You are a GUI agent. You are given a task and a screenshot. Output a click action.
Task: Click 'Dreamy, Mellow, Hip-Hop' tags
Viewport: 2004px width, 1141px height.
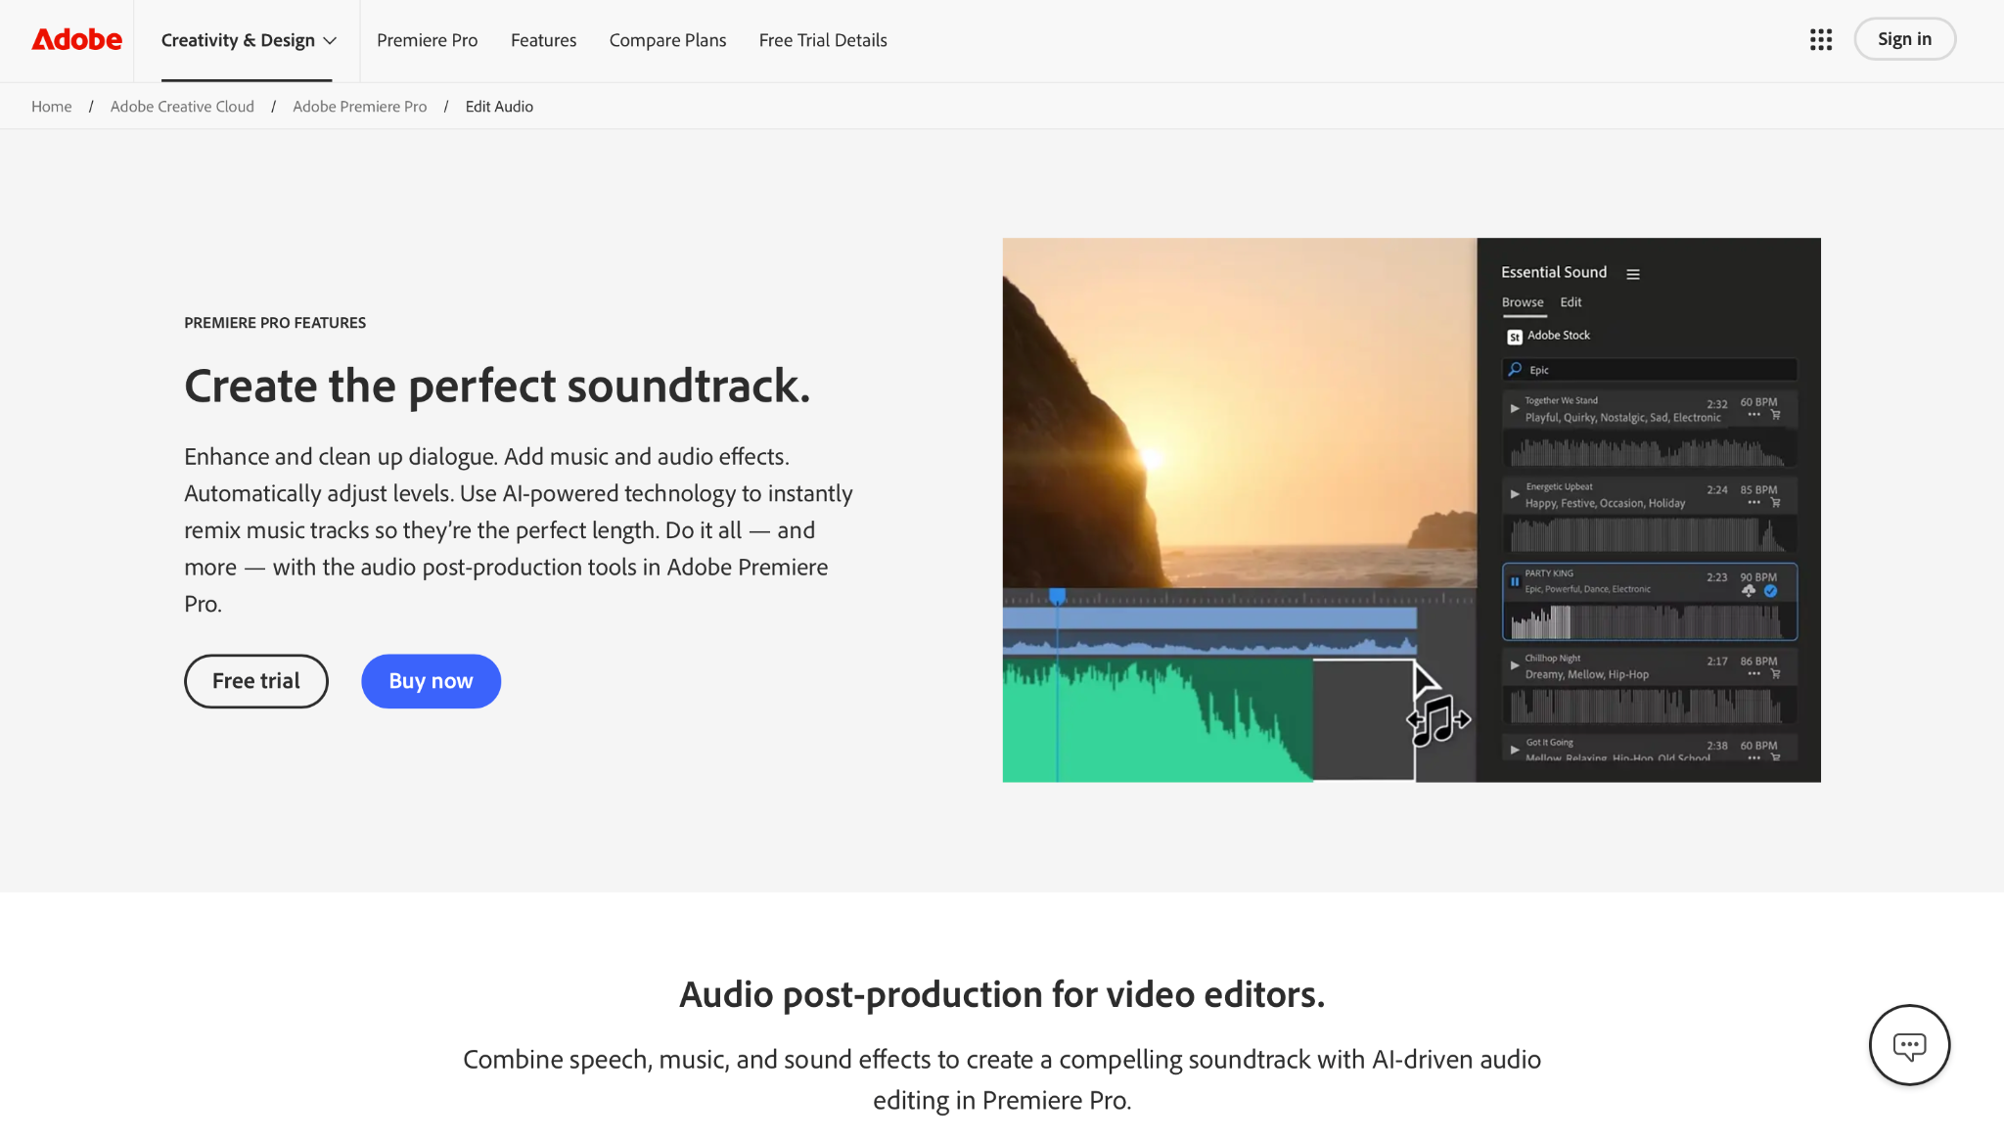click(x=1586, y=675)
